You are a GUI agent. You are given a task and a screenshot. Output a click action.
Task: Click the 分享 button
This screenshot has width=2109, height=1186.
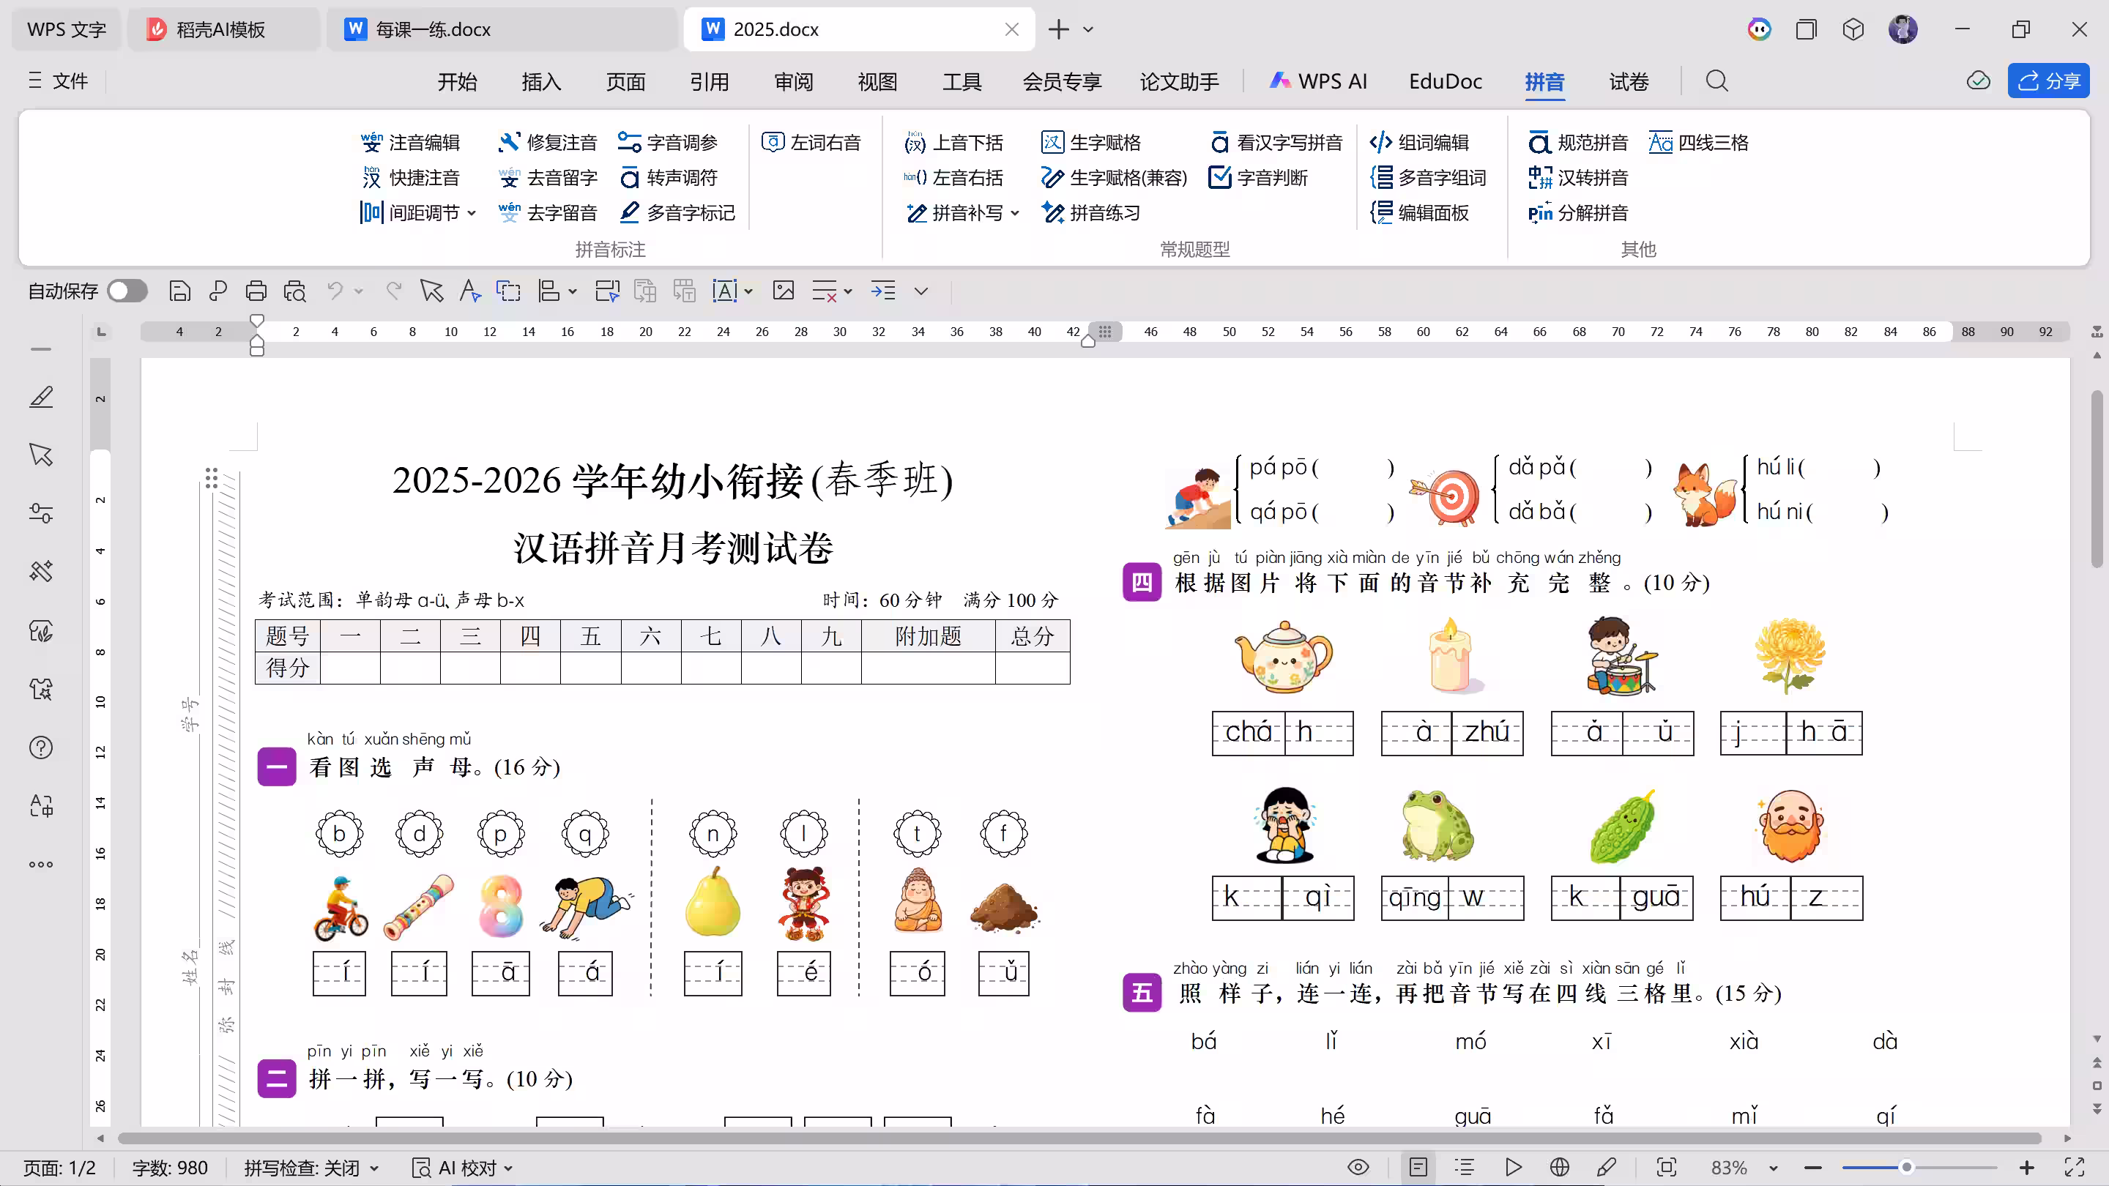(x=2047, y=81)
